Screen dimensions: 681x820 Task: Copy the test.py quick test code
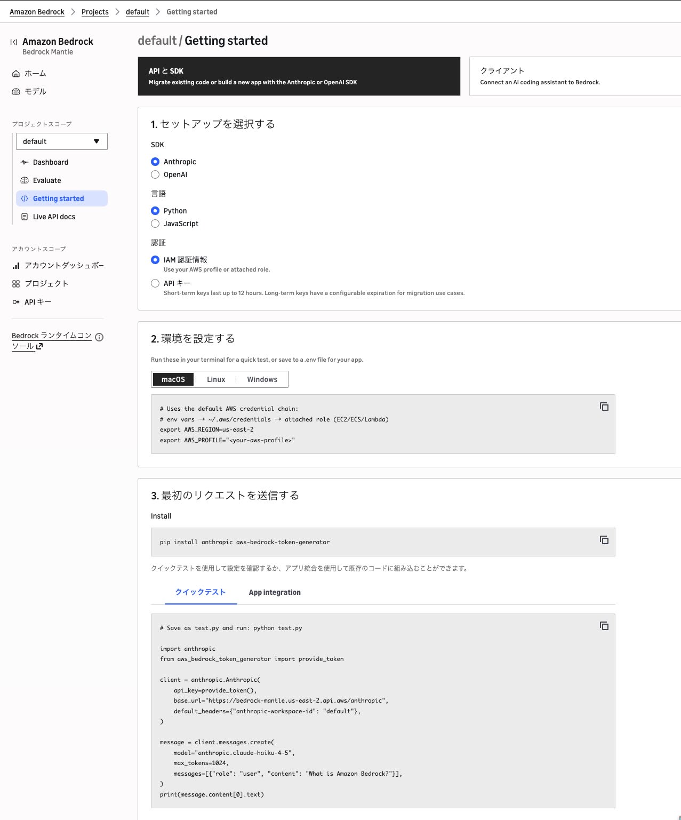(x=604, y=626)
